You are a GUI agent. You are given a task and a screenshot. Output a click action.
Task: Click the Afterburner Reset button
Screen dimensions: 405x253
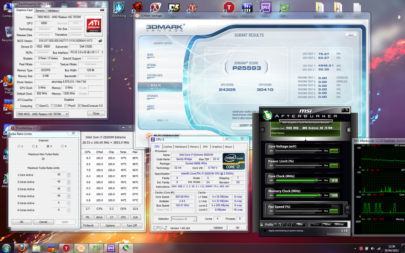click(328, 224)
